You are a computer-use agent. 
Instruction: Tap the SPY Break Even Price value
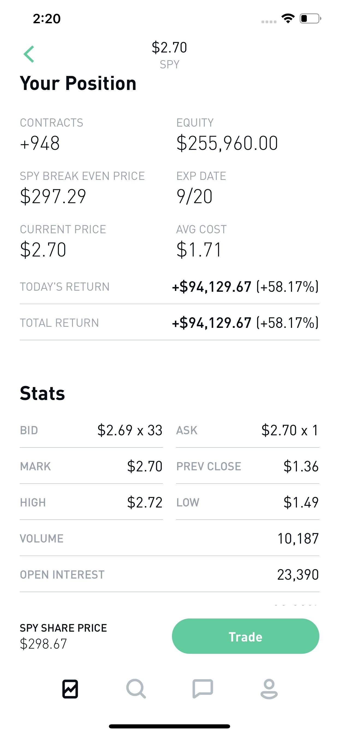53,196
